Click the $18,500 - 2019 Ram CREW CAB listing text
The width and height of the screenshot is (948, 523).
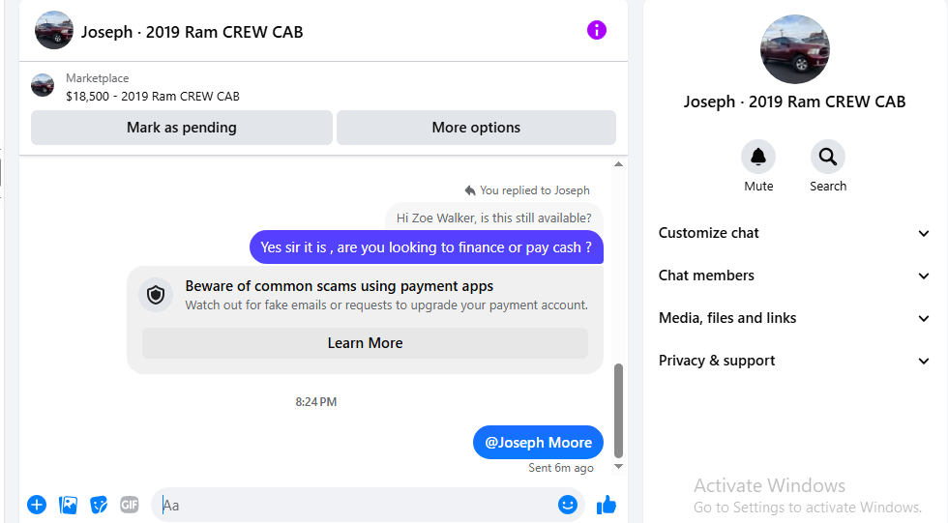tap(153, 96)
